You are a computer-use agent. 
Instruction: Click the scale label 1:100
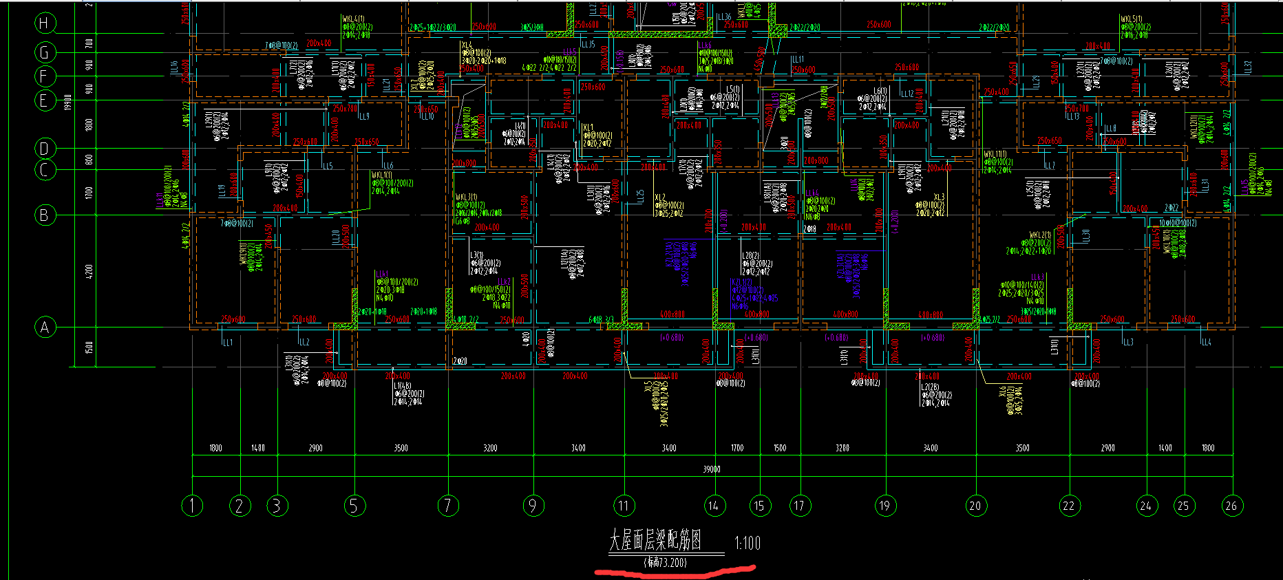click(x=747, y=543)
